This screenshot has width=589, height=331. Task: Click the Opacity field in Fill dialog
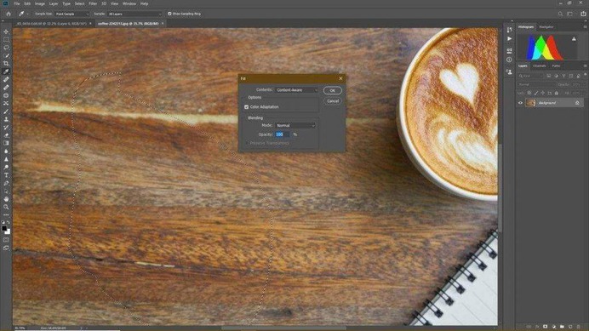pos(282,134)
